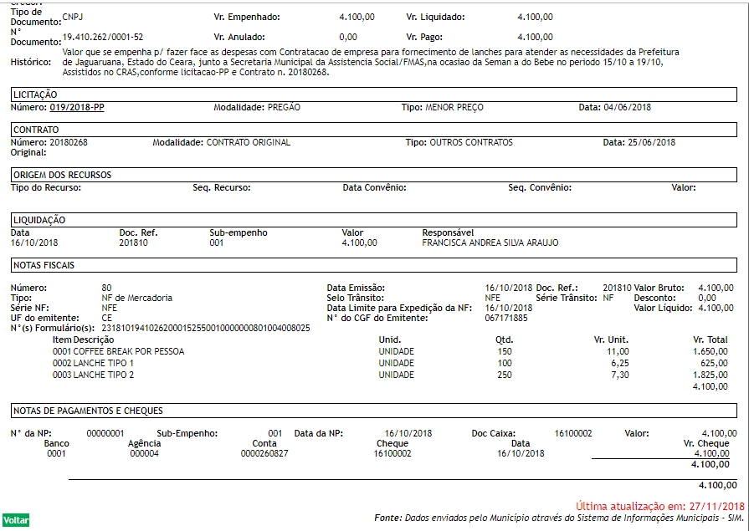Viewport: 749px width, 531px height.
Task: Click CONTRATO ORIGINAL modalidade value
Action: 249,142
